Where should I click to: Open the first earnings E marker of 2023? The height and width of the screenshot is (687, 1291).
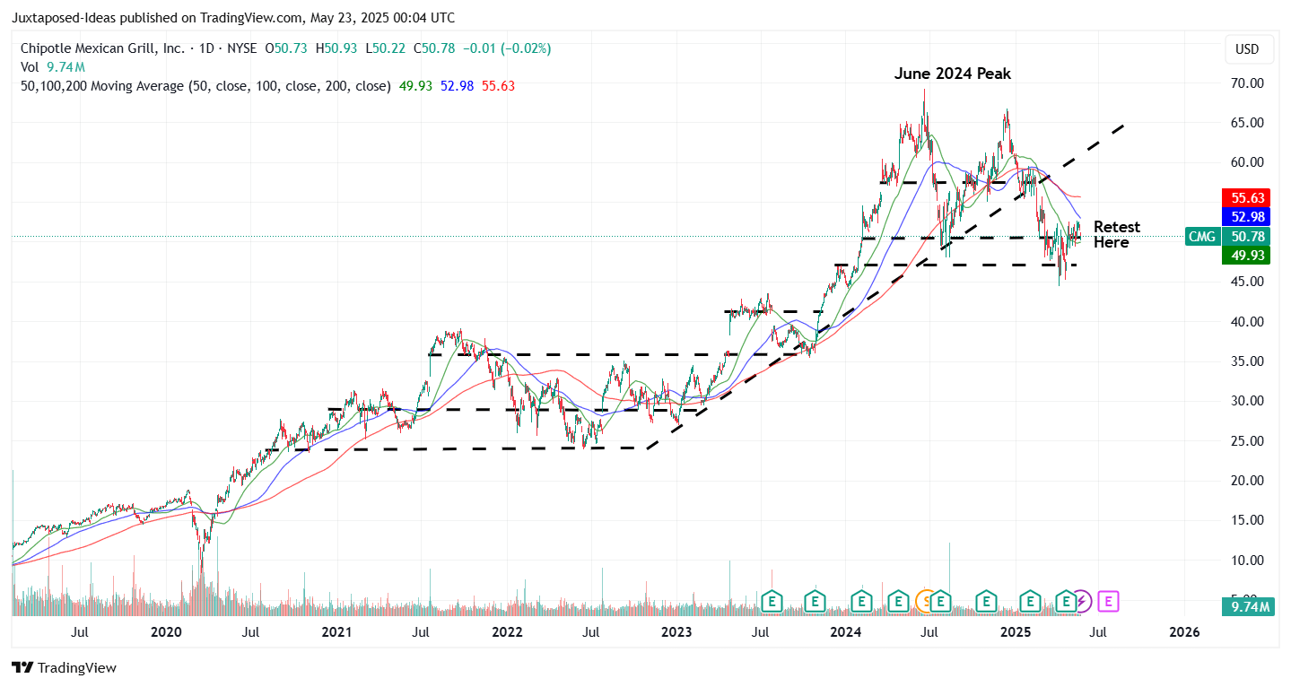point(772,602)
